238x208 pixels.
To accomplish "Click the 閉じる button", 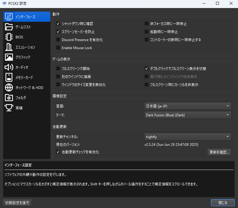I will (x=223, y=203).
